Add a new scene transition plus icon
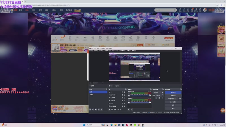The width and height of the screenshot is (226, 127). tap(156, 98)
